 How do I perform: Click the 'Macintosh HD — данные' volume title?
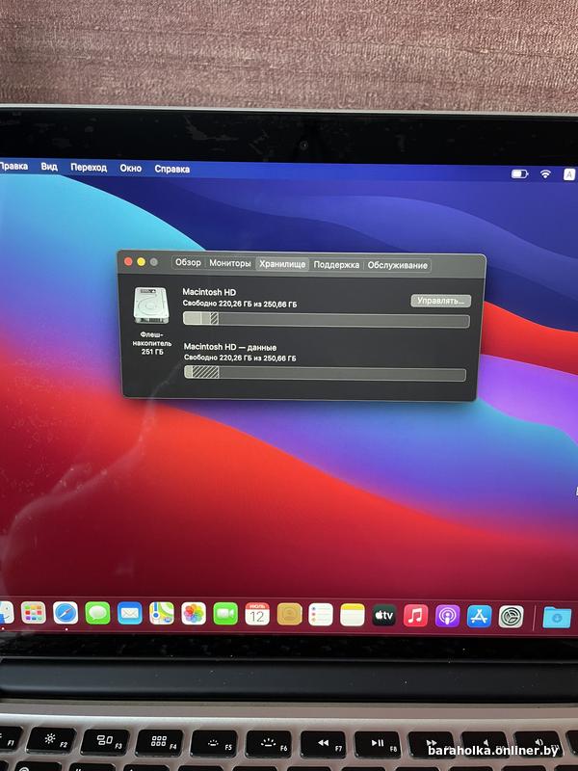pos(230,347)
